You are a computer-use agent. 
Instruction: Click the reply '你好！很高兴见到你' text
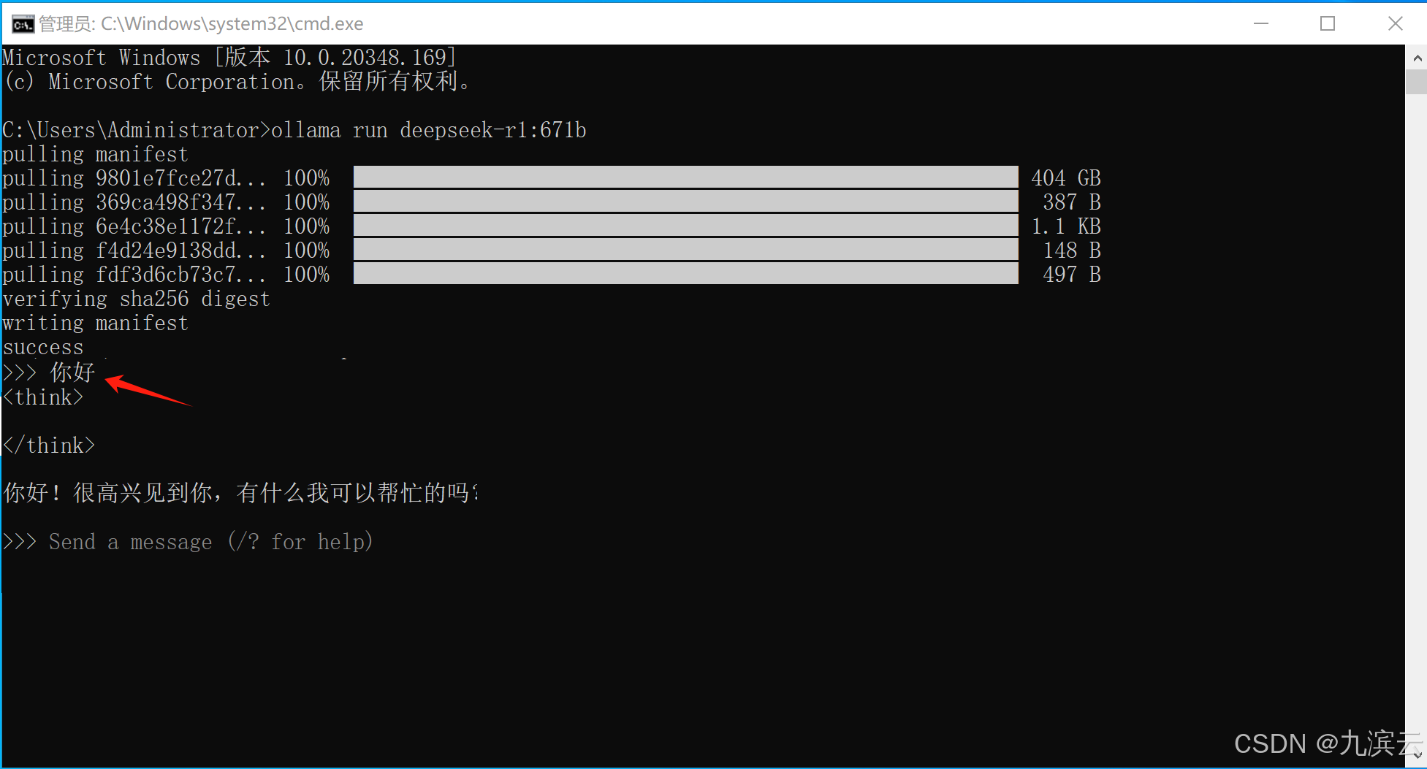point(108,493)
